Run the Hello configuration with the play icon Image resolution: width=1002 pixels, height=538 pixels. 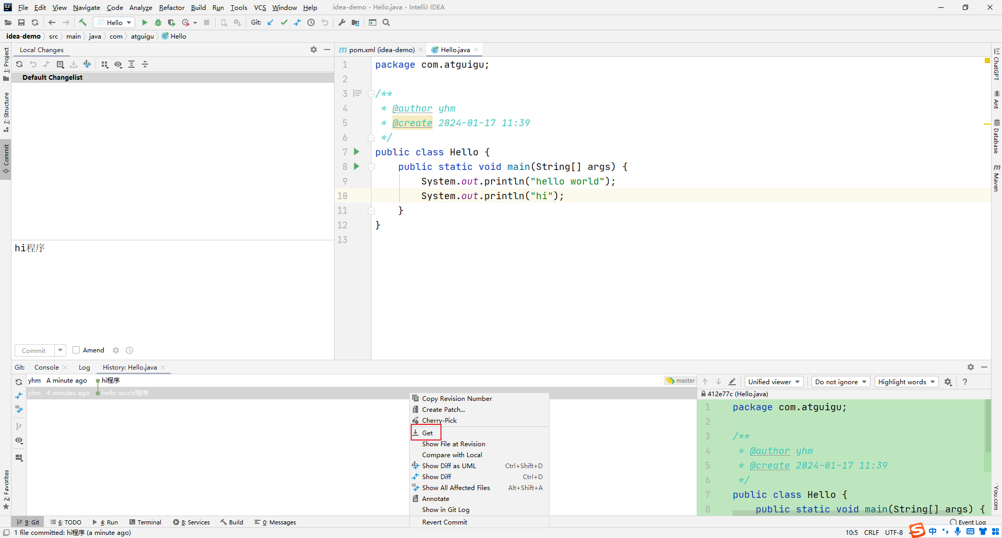coord(145,22)
